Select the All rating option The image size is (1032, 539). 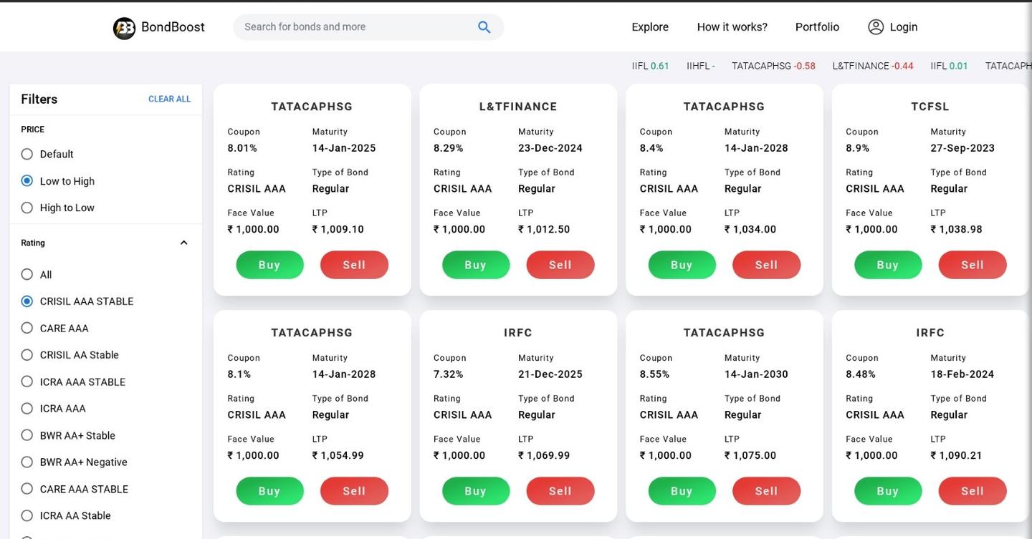[27, 274]
